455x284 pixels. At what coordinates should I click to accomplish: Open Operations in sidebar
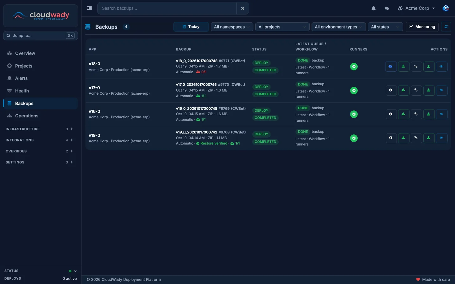click(x=40, y=116)
